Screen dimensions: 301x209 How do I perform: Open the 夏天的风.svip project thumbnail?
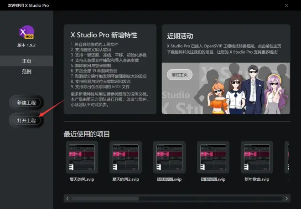coord(82,157)
